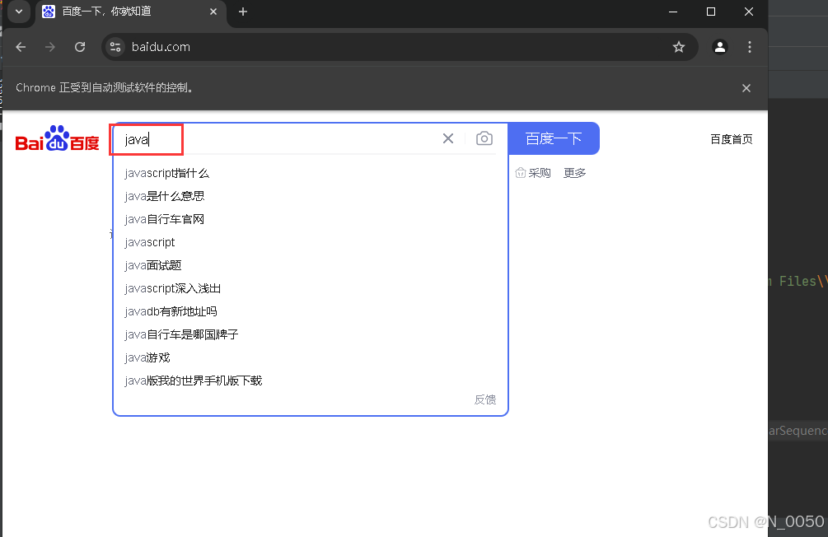This screenshot has height=537, width=828.
Task: Select suggestion java自行车官网
Action: point(310,219)
